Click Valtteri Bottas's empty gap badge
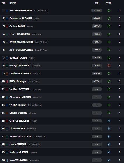The image size is (124, 163). [97, 89]
